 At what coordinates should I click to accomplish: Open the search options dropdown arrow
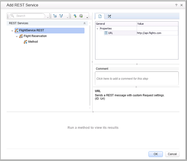(48, 17)
